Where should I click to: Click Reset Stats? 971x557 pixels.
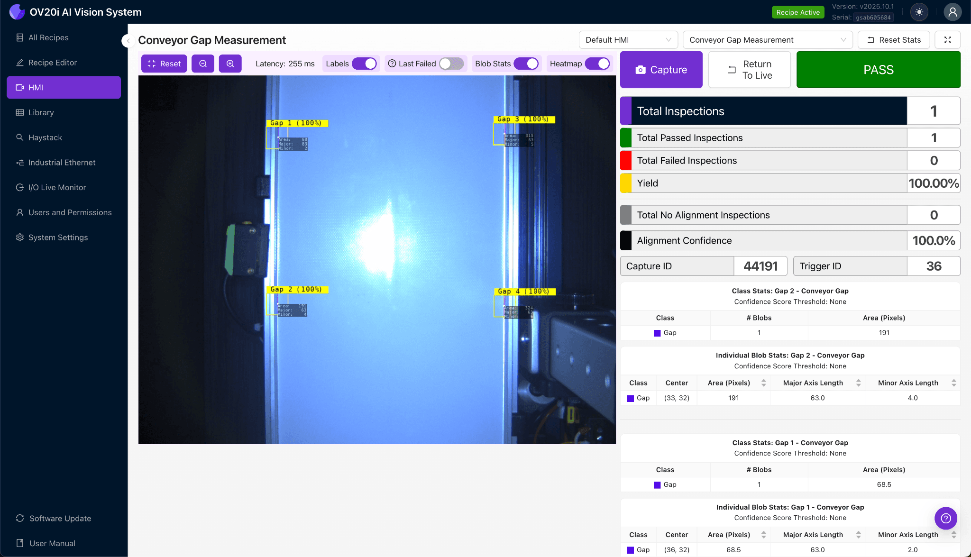(x=893, y=40)
